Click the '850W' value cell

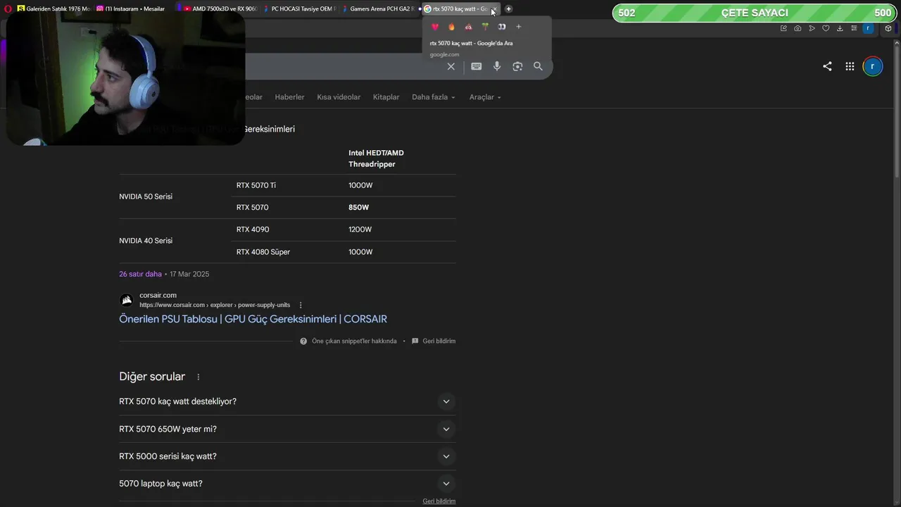click(358, 208)
